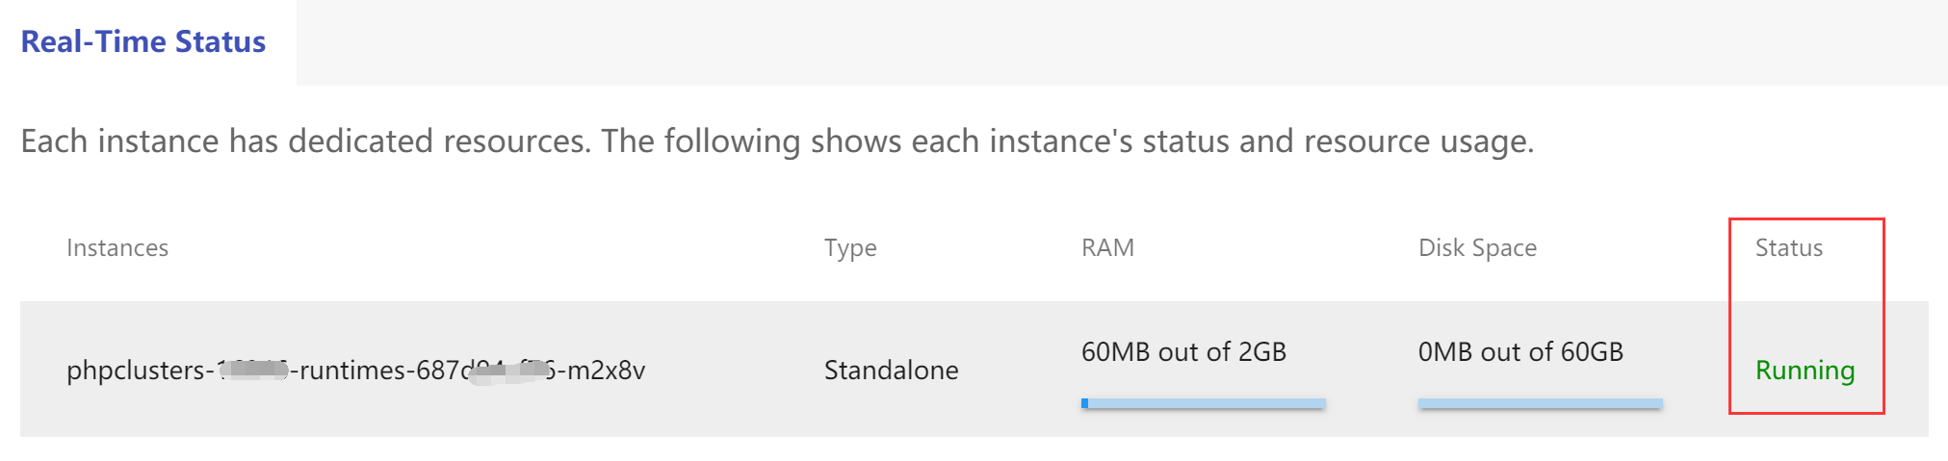This screenshot has width=1948, height=461.
Task: Click the first blurred ID in instance name
Action: [253, 370]
